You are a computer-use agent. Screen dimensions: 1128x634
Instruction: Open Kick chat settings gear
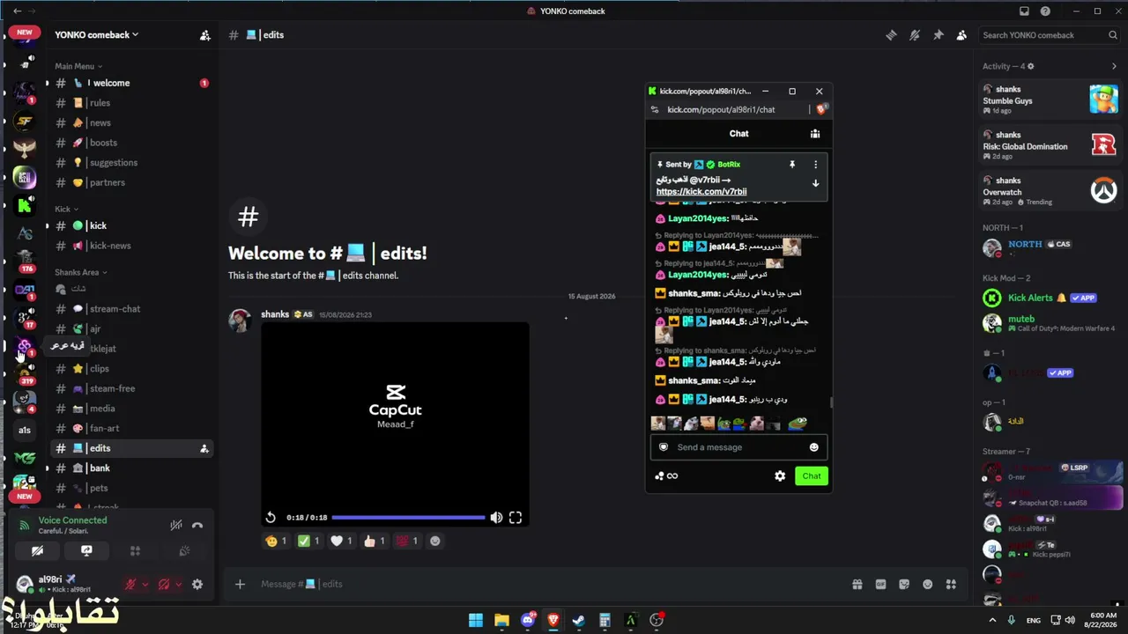[780, 476]
